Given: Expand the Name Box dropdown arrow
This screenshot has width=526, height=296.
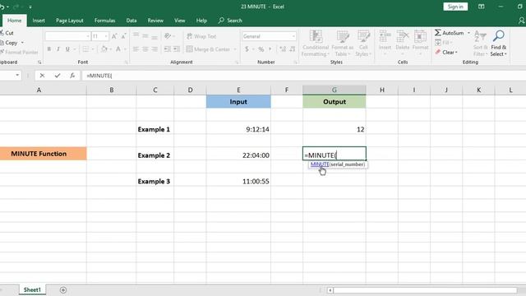Looking at the screenshot, I should click(x=17, y=75).
